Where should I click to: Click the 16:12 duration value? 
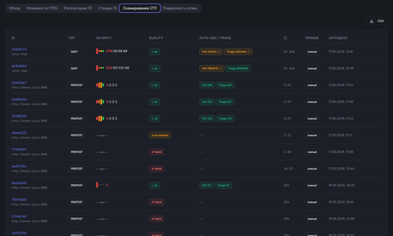[x=288, y=168]
